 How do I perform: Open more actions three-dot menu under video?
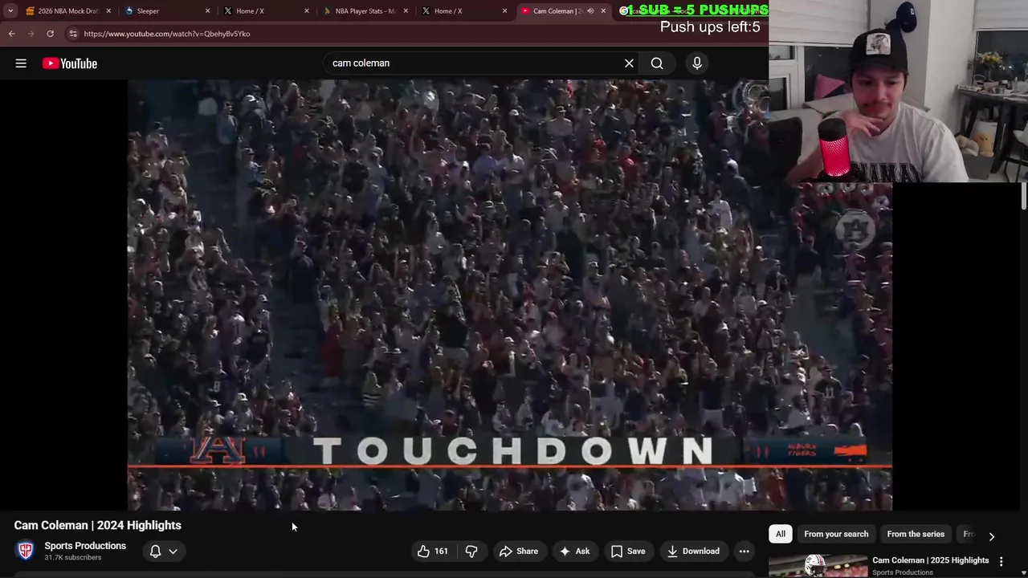[x=744, y=551]
